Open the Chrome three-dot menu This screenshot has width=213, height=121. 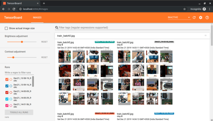pos(210,9)
